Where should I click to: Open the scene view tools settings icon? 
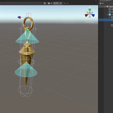tap(45, 3)
